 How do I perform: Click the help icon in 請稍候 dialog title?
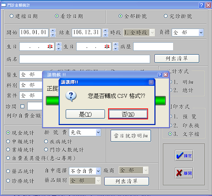tap(160, 75)
